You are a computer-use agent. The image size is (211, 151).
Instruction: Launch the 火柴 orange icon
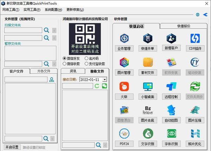(124, 86)
